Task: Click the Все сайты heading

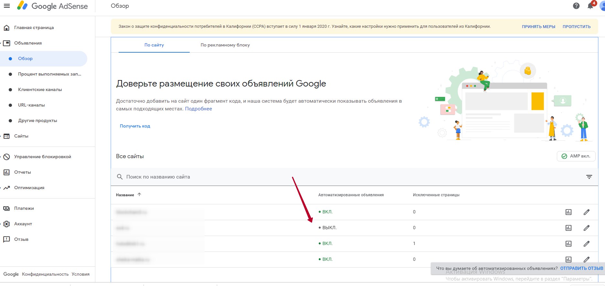Action: tap(130, 156)
